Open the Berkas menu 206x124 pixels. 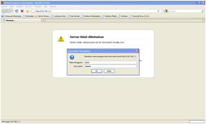click(5, 6)
